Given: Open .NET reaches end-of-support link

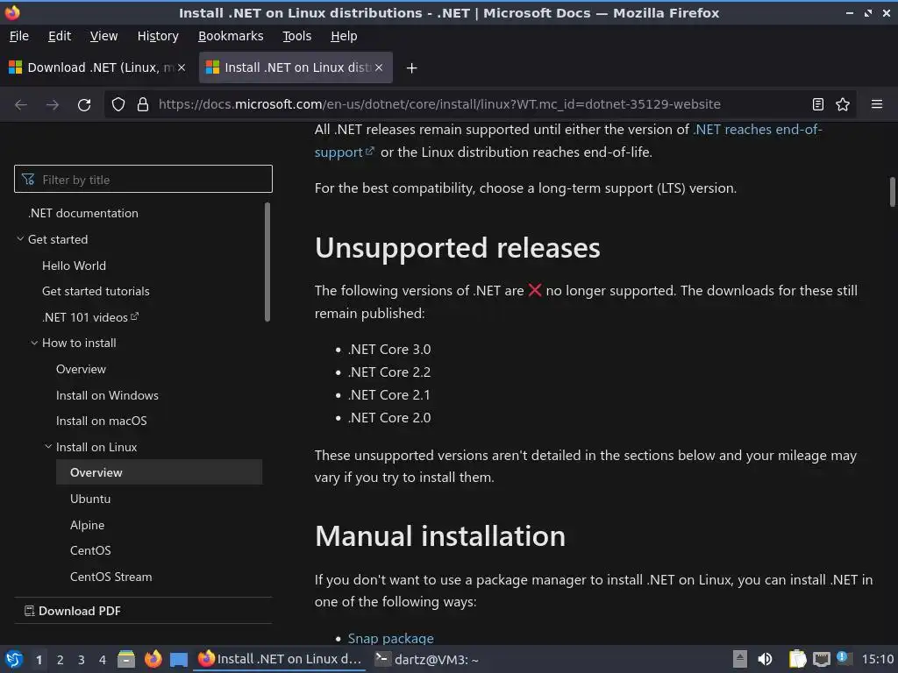Looking at the screenshot, I should (x=757, y=130).
